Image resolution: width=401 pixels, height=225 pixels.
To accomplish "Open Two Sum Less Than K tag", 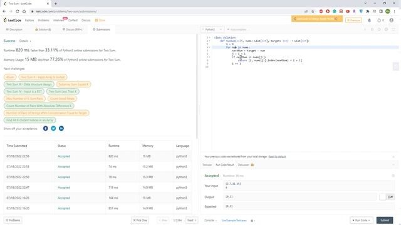I will click(x=63, y=91).
